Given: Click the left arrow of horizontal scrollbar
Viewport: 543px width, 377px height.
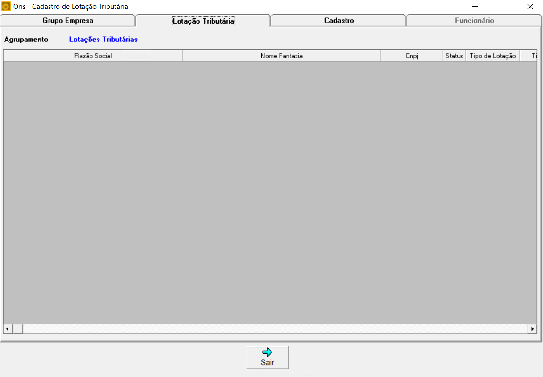Looking at the screenshot, I should tap(8, 328).
